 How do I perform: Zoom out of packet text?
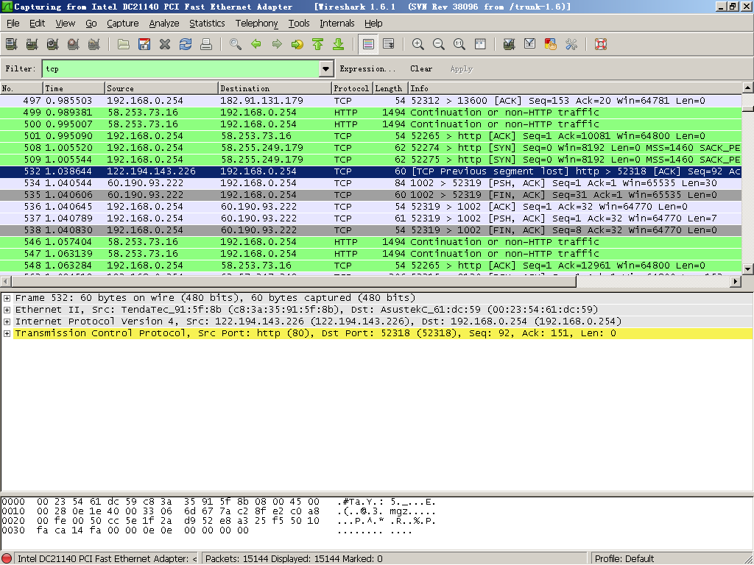pyautogui.click(x=439, y=45)
